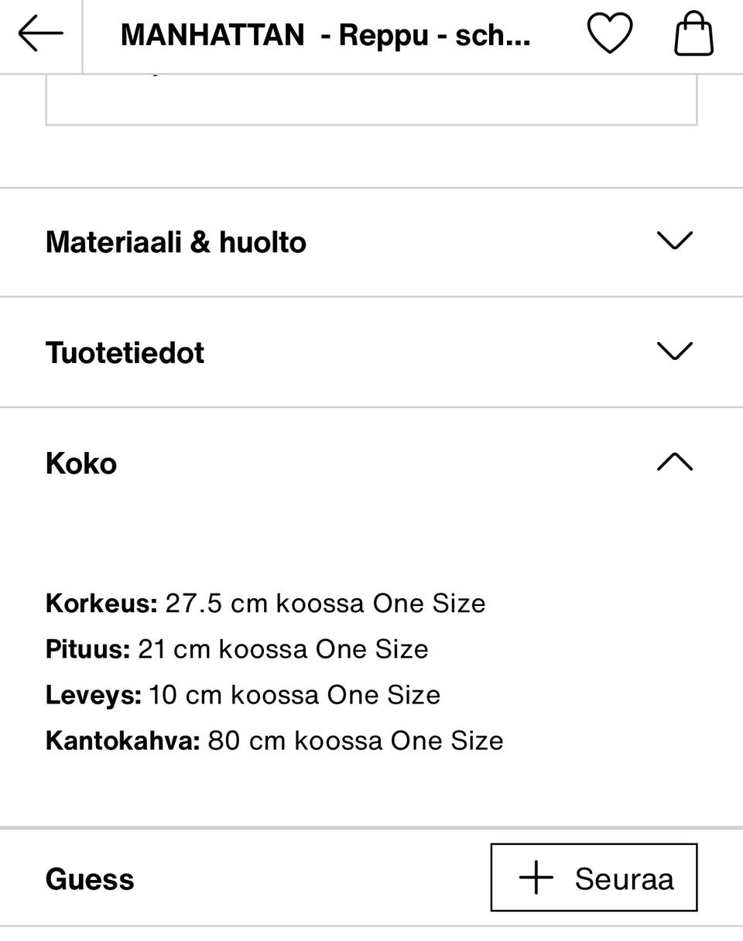Expand Materiaali & huolto with its chevron
This screenshot has width=743, height=941.
674,241
